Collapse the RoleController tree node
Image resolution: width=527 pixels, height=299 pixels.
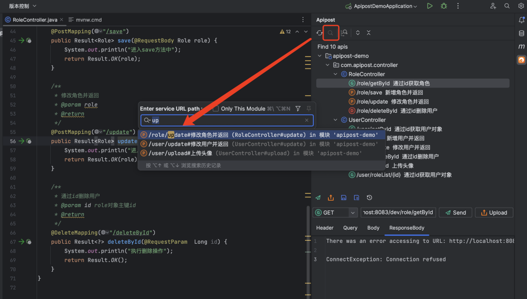(335, 74)
